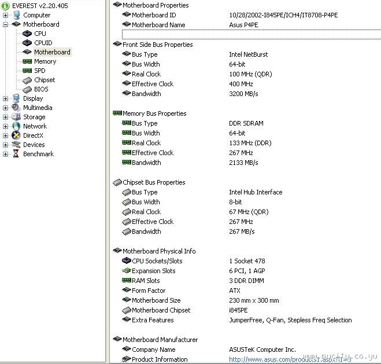
Task: Click the Network globe icon
Action: point(16,126)
